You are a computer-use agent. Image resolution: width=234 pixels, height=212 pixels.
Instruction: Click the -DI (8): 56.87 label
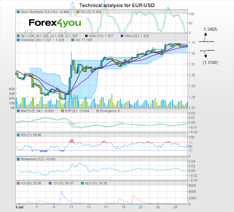point(63,183)
